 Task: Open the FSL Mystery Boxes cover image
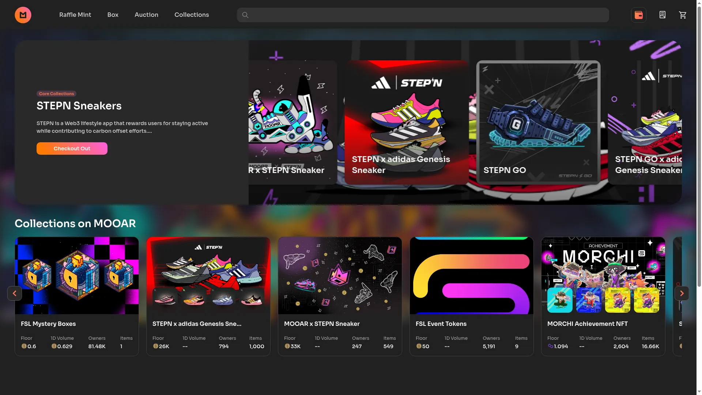[x=77, y=275]
